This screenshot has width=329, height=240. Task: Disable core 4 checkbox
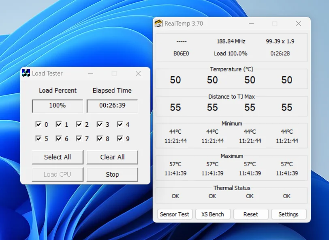pyautogui.click(x=120, y=124)
